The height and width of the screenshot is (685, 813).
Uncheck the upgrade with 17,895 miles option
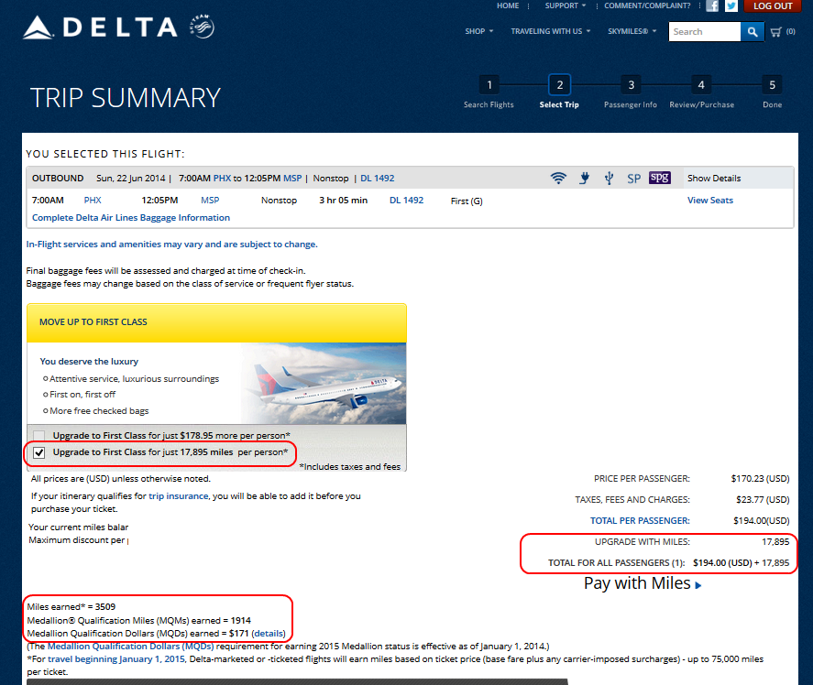[x=38, y=452]
